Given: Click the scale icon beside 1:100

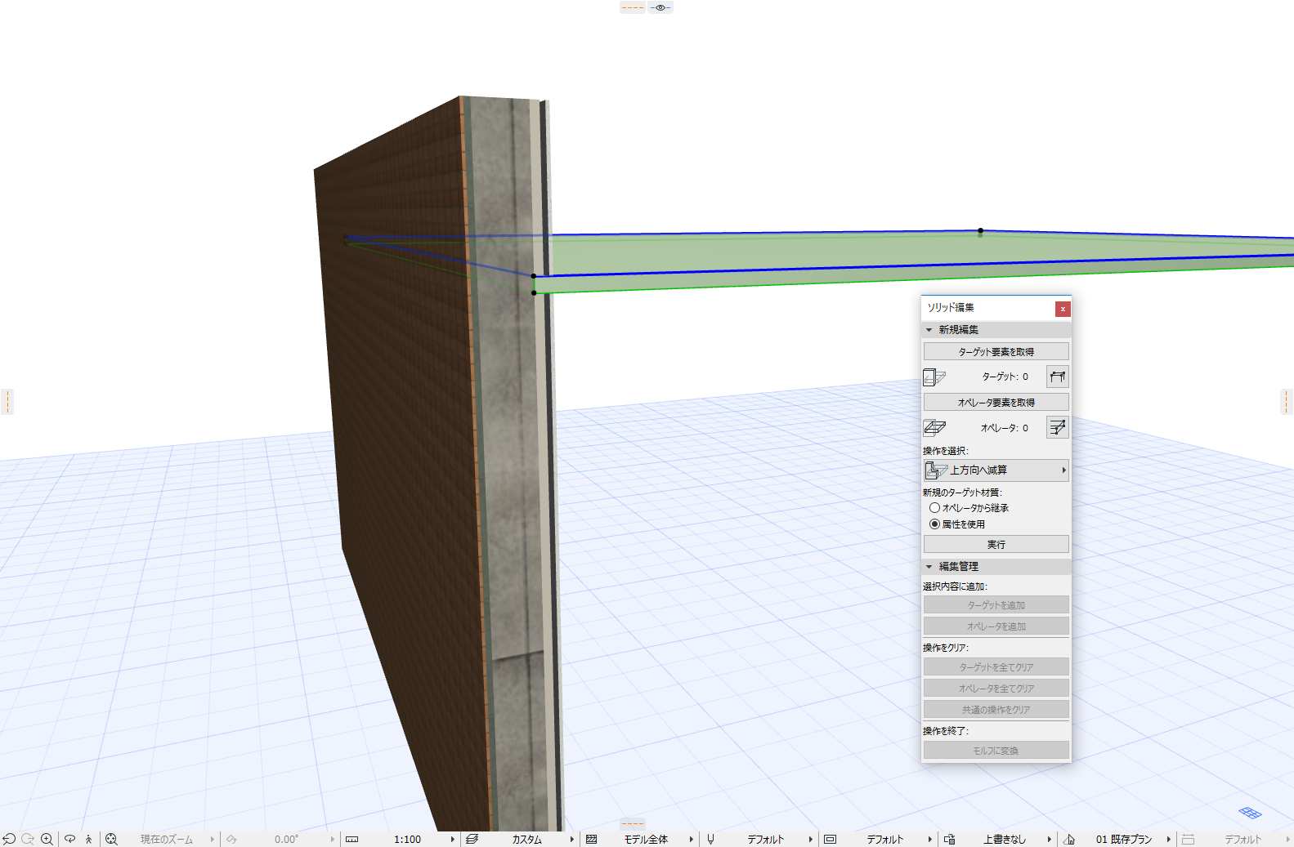Looking at the screenshot, I should pyautogui.click(x=352, y=839).
